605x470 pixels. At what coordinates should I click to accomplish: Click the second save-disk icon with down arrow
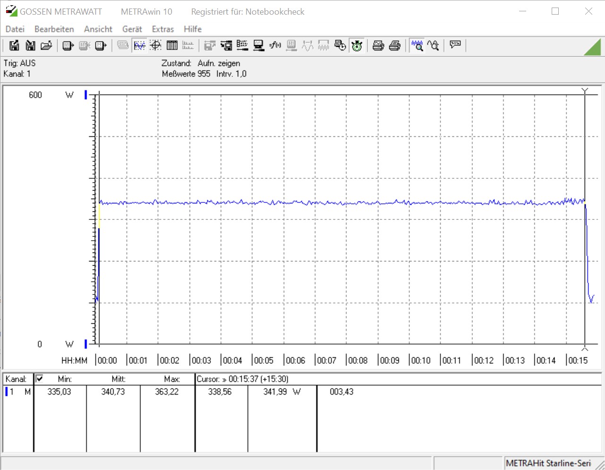click(30, 45)
